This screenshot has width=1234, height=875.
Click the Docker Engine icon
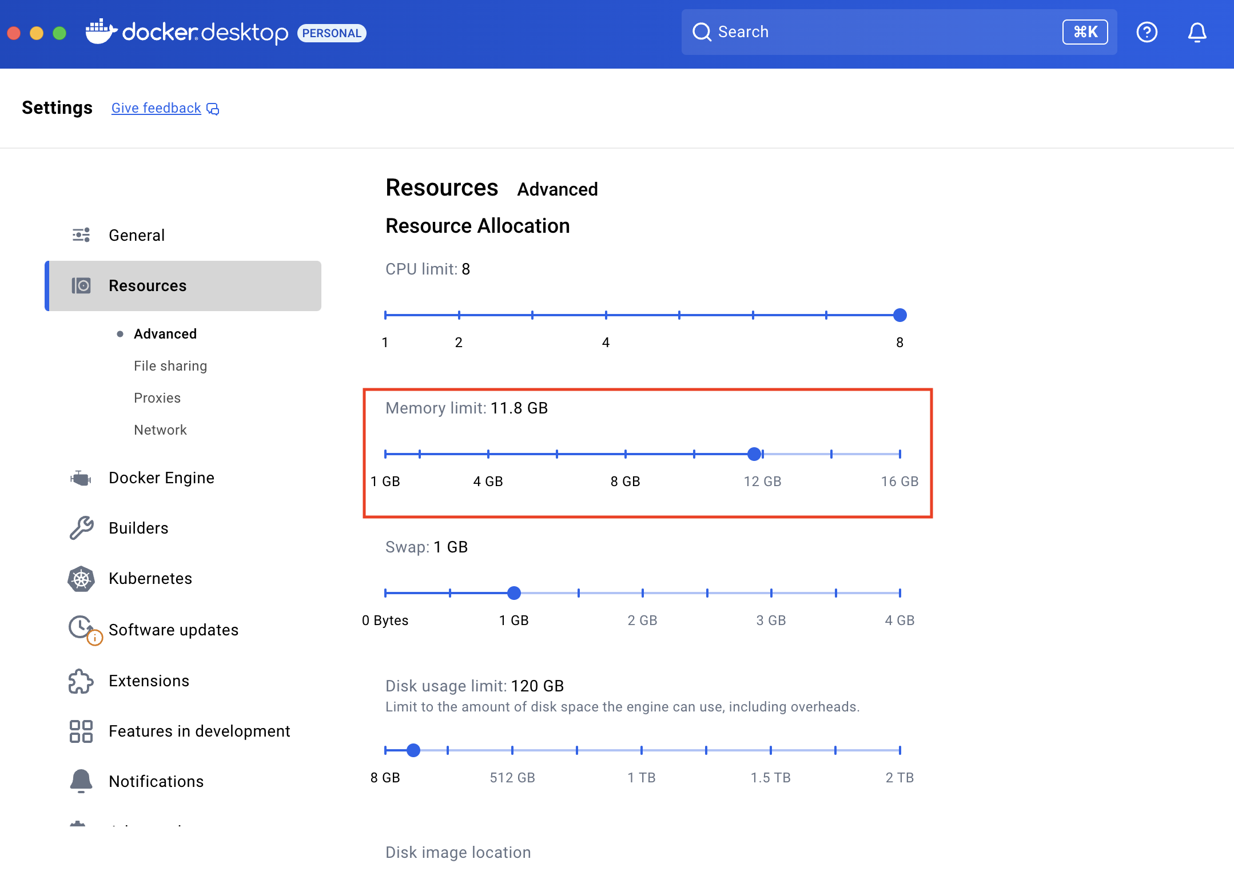tap(81, 478)
